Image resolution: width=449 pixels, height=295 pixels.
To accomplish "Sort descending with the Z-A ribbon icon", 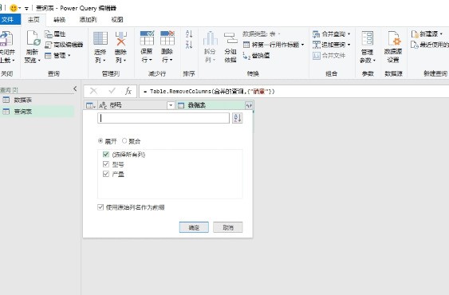I will tap(189, 45).
